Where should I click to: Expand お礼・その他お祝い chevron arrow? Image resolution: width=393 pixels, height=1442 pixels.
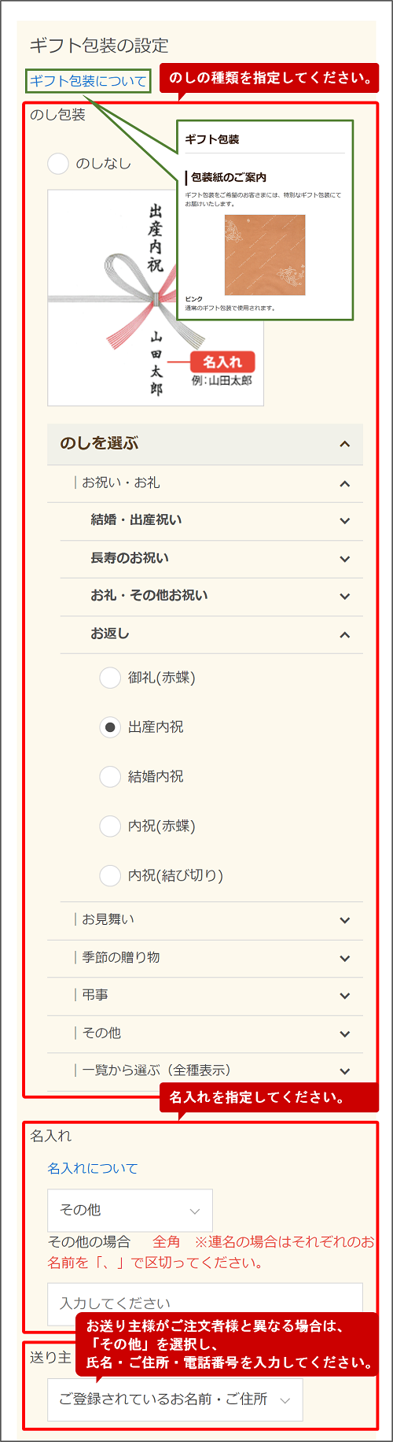coord(344,596)
